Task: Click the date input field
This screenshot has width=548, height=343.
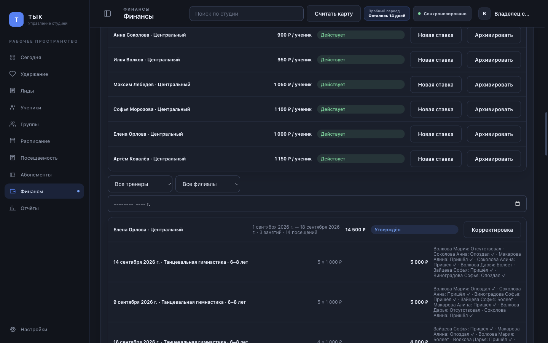Action: click(317, 204)
